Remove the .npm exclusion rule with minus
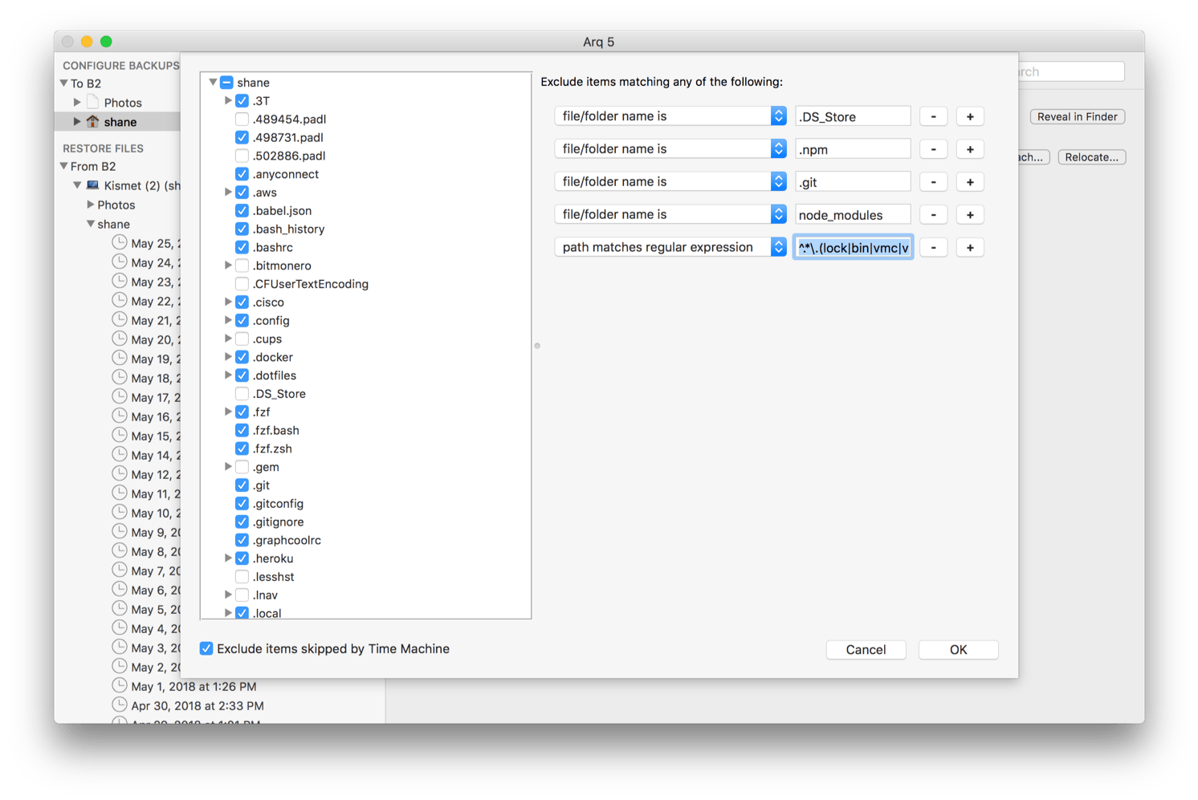This screenshot has width=1198, height=800. [933, 149]
